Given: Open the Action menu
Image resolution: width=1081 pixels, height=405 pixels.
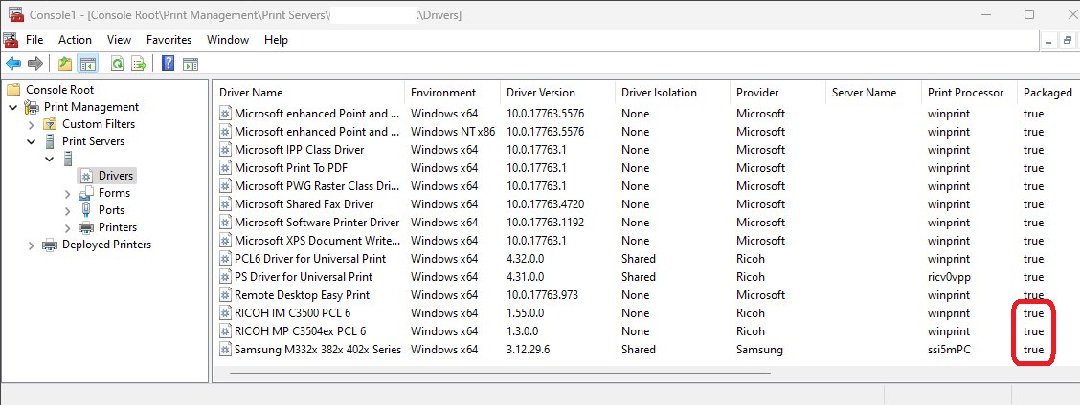Looking at the screenshot, I should (75, 40).
